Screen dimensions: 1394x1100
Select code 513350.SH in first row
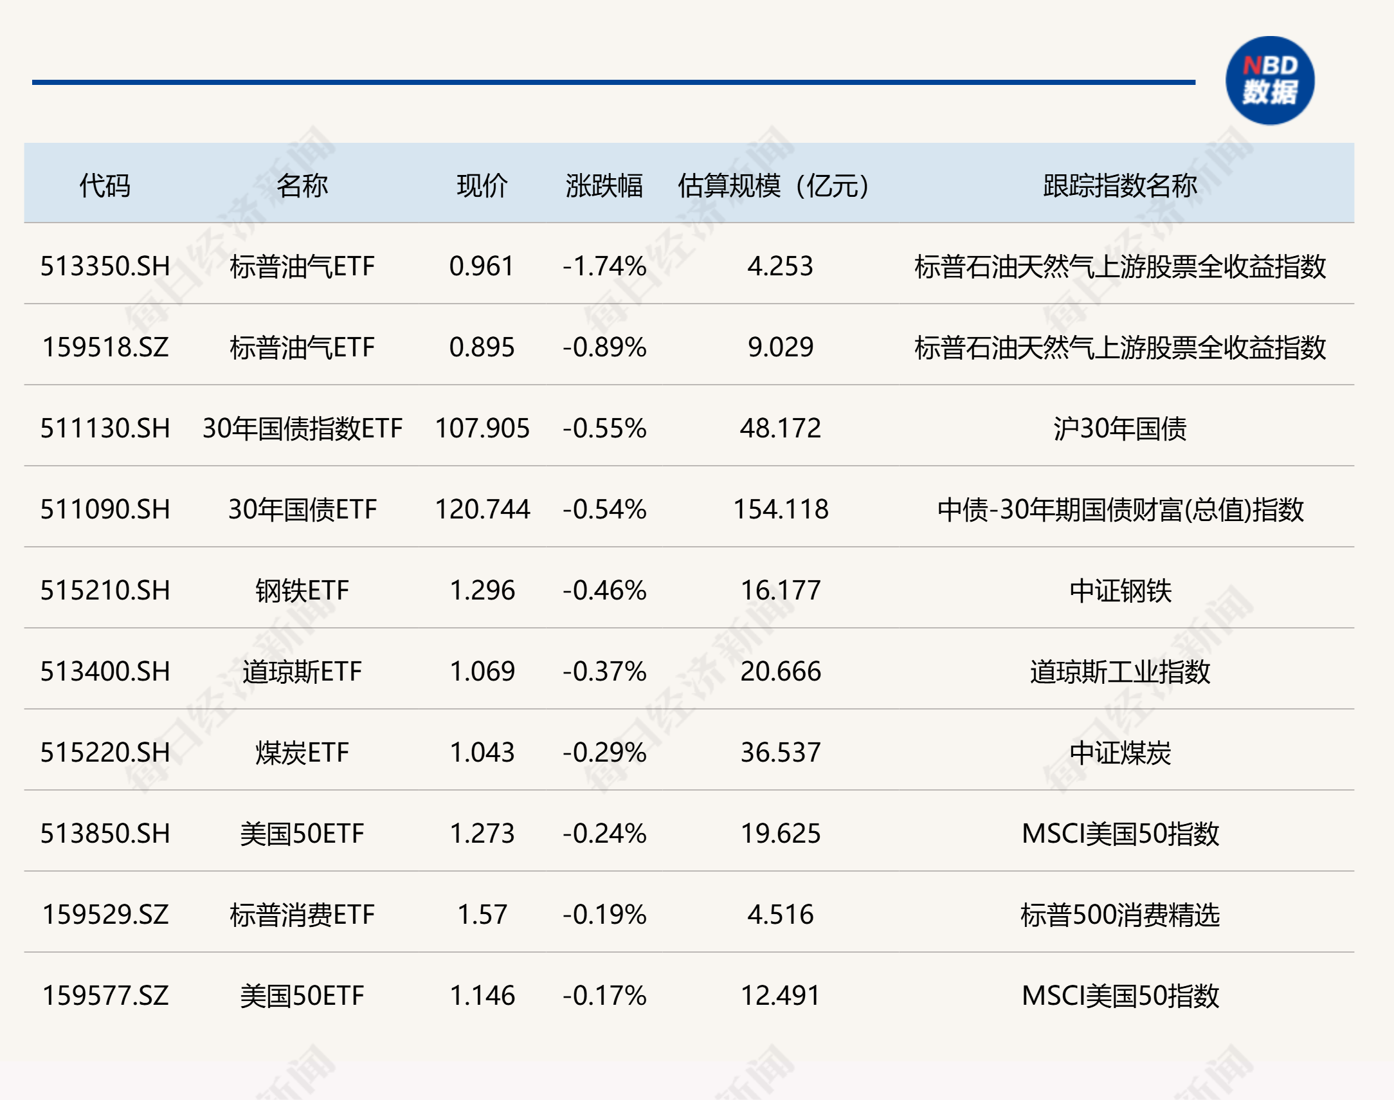pyautogui.click(x=105, y=266)
